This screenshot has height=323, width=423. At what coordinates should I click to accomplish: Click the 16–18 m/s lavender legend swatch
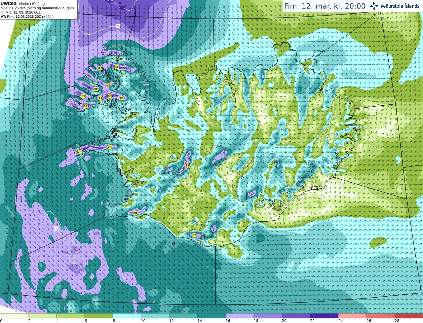tap(240, 316)
